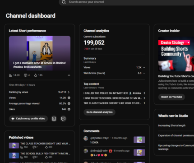Open video analytics chart icon button
The width and height of the screenshot is (194, 163).
54,119
